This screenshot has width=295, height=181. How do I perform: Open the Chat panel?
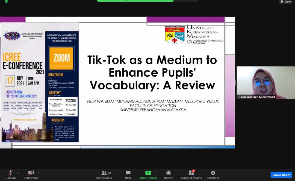pyautogui.click(x=128, y=174)
